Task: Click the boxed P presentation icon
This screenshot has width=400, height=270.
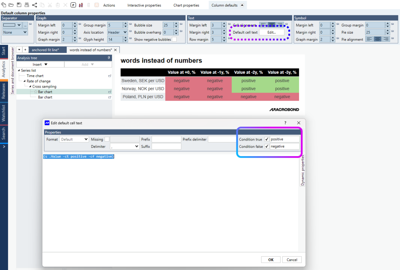Action: 73,5
